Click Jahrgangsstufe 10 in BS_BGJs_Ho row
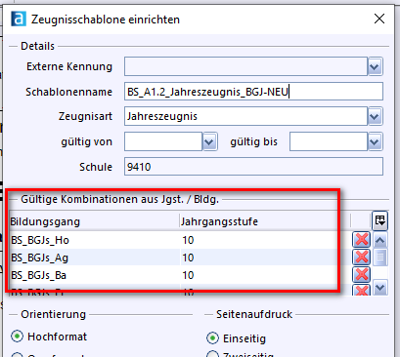Image resolution: width=400 pixels, height=357 pixels. (265, 240)
